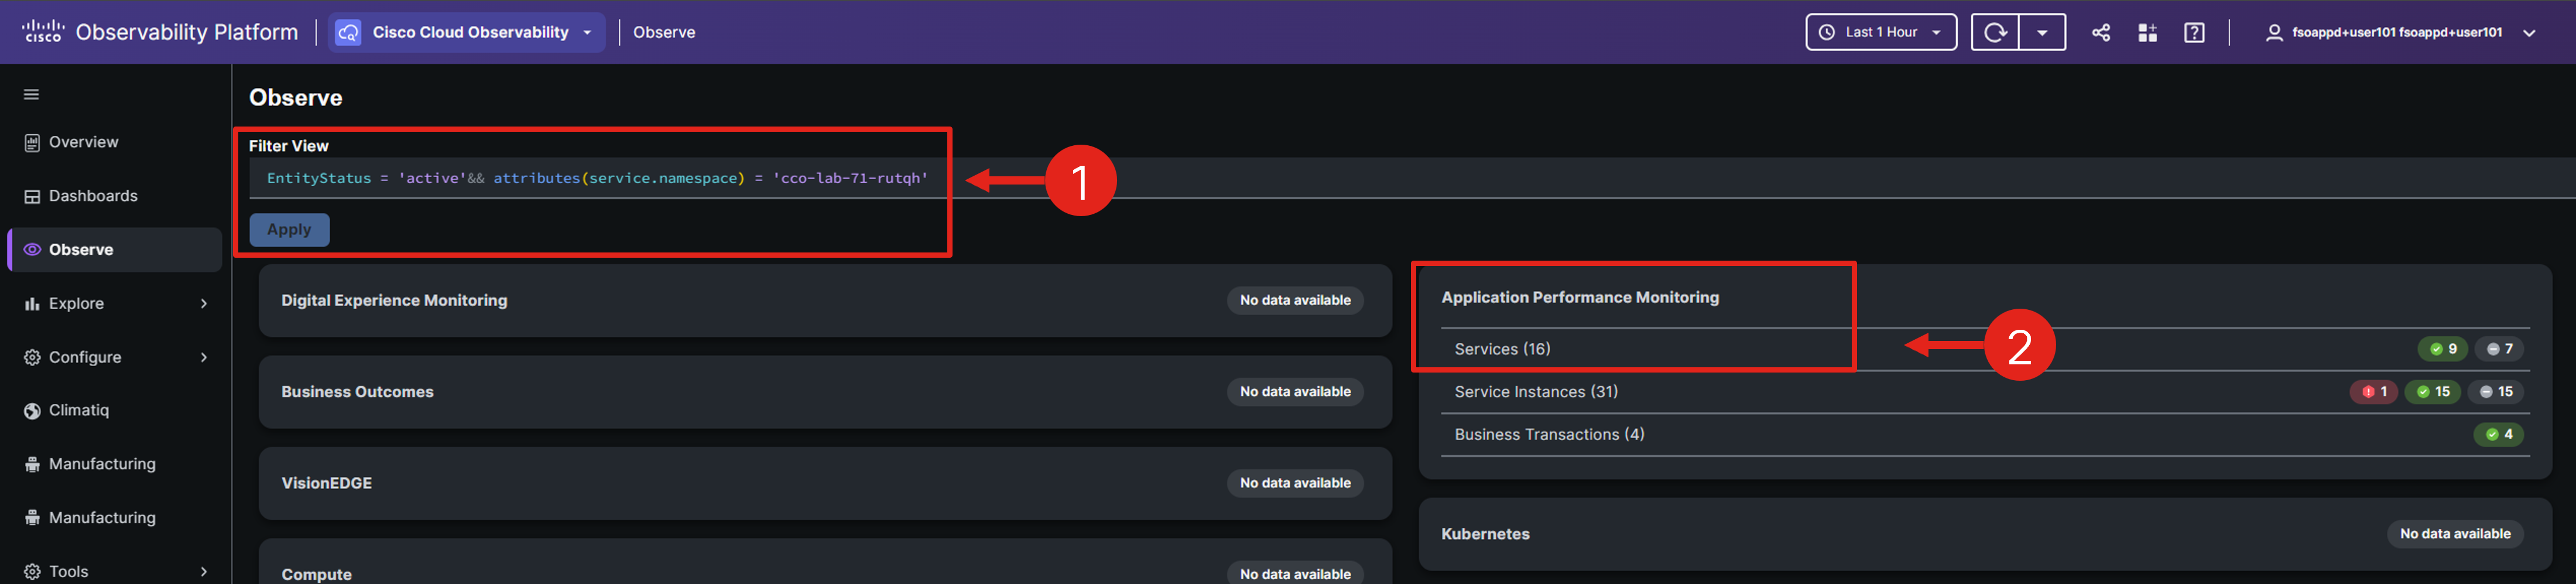Viewport: 2576px width, 584px height.
Task: Open Service Instances (31) row
Action: pos(1985,392)
